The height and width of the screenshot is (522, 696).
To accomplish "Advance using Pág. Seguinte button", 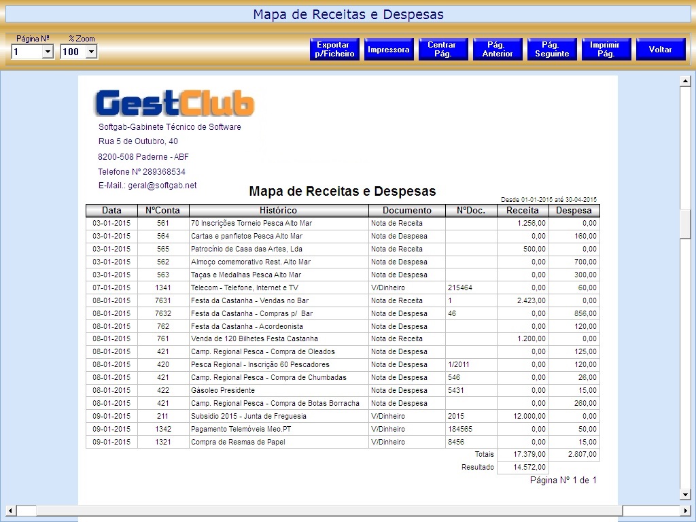I will pyautogui.click(x=552, y=50).
